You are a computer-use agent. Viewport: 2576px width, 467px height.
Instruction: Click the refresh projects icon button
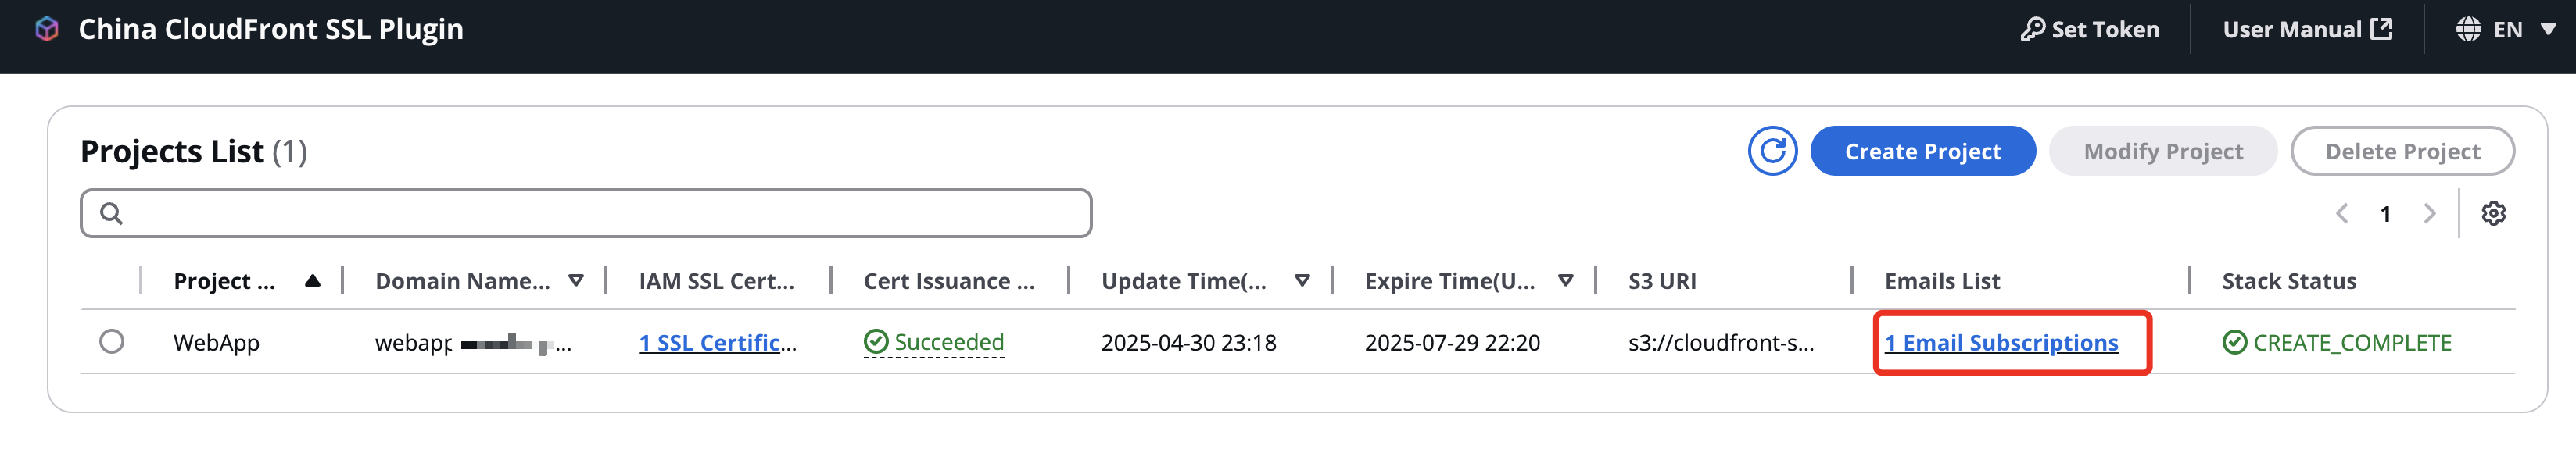click(1772, 151)
